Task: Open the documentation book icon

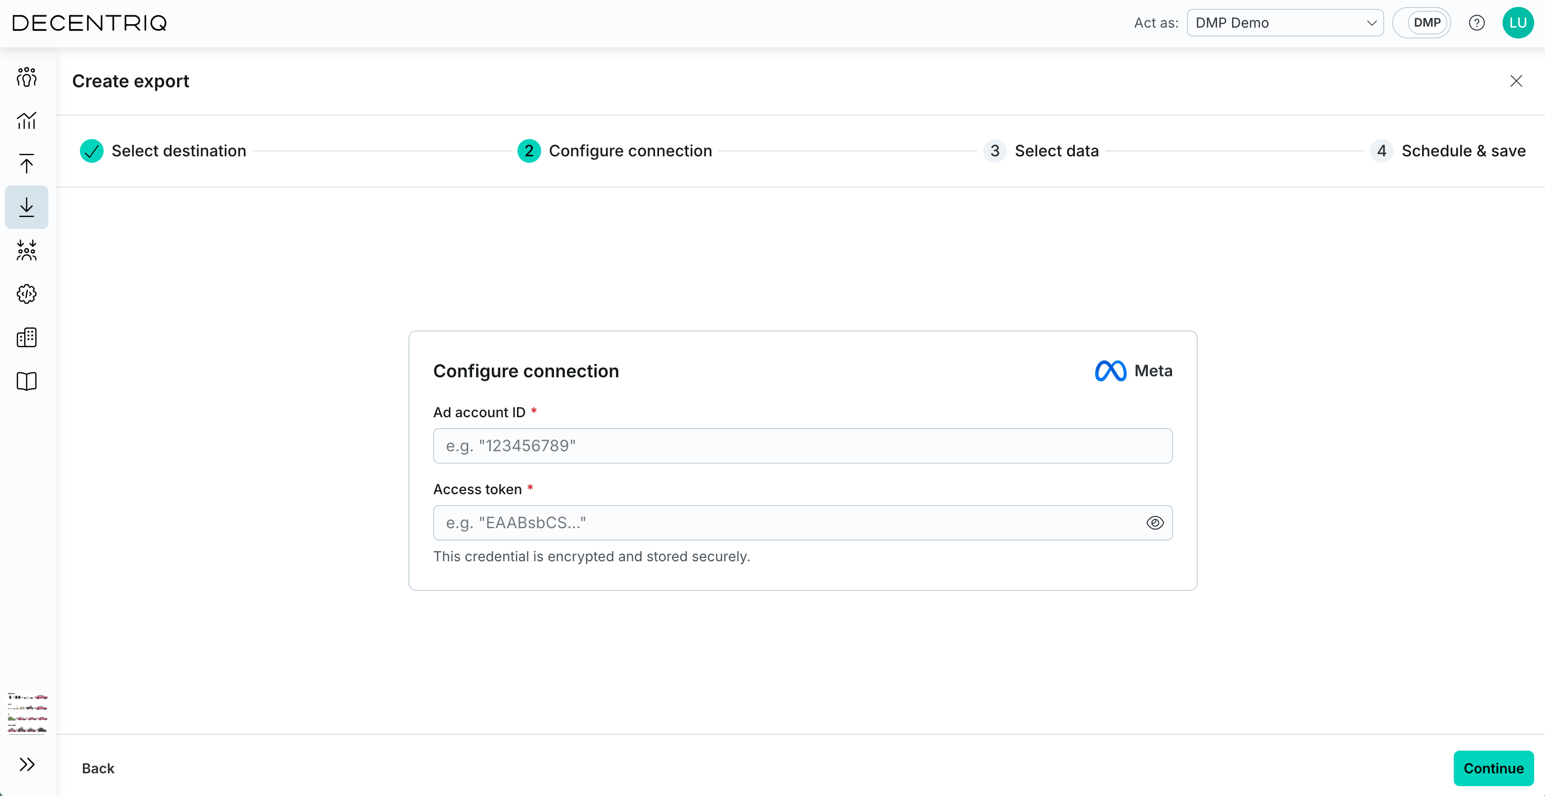Action: click(x=26, y=381)
